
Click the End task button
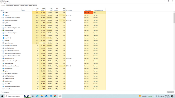(x=170, y=92)
